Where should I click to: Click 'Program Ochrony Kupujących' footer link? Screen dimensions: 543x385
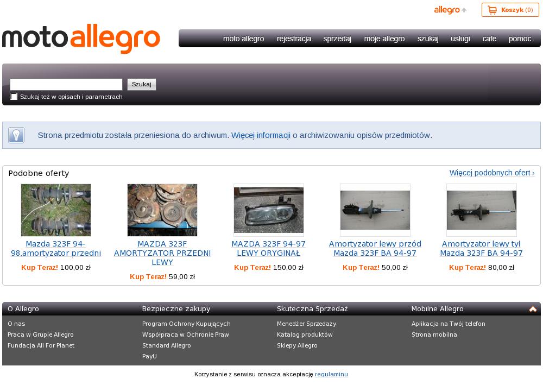186,324
